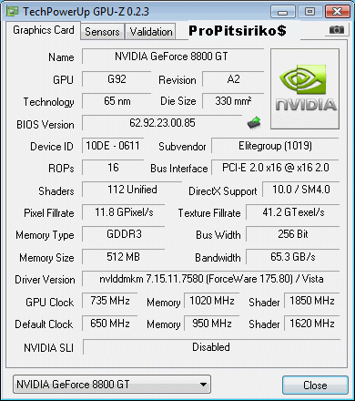This screenshot has height=401, width=355.
Task: Click the Texture Fillrate value 41.2 GTexel/s
Action: (x=293, y=212)
